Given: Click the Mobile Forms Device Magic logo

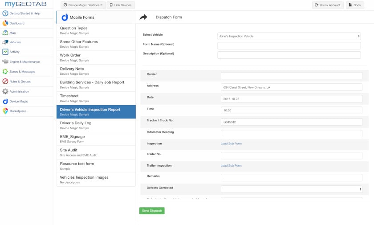Looking at the screenshot, I should 65,17.
